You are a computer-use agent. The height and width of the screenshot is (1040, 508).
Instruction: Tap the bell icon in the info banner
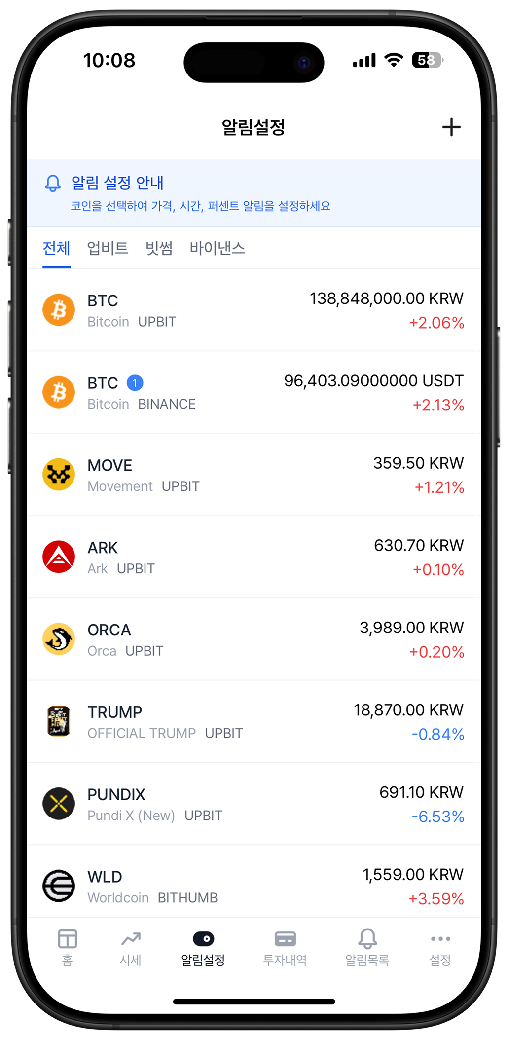53,183
